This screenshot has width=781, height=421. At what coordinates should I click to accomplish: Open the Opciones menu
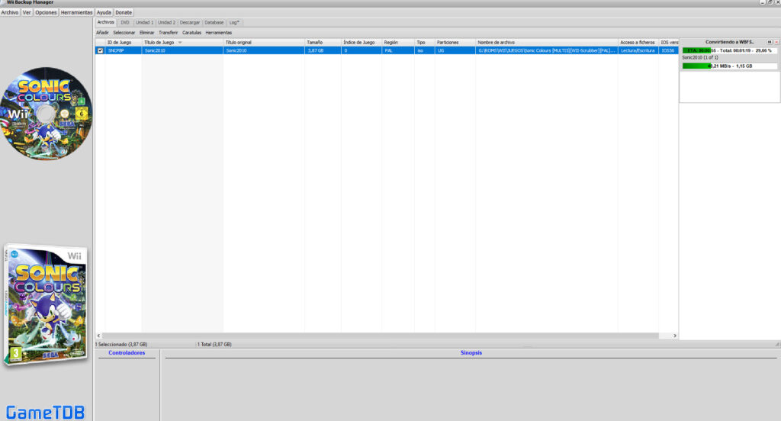point(46,12)
